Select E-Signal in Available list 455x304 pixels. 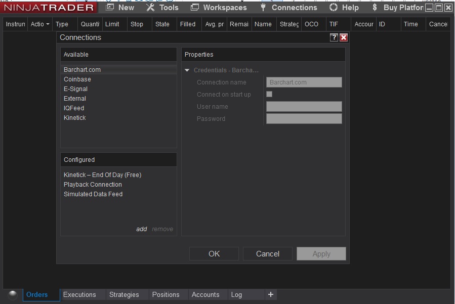coord(118,89)
